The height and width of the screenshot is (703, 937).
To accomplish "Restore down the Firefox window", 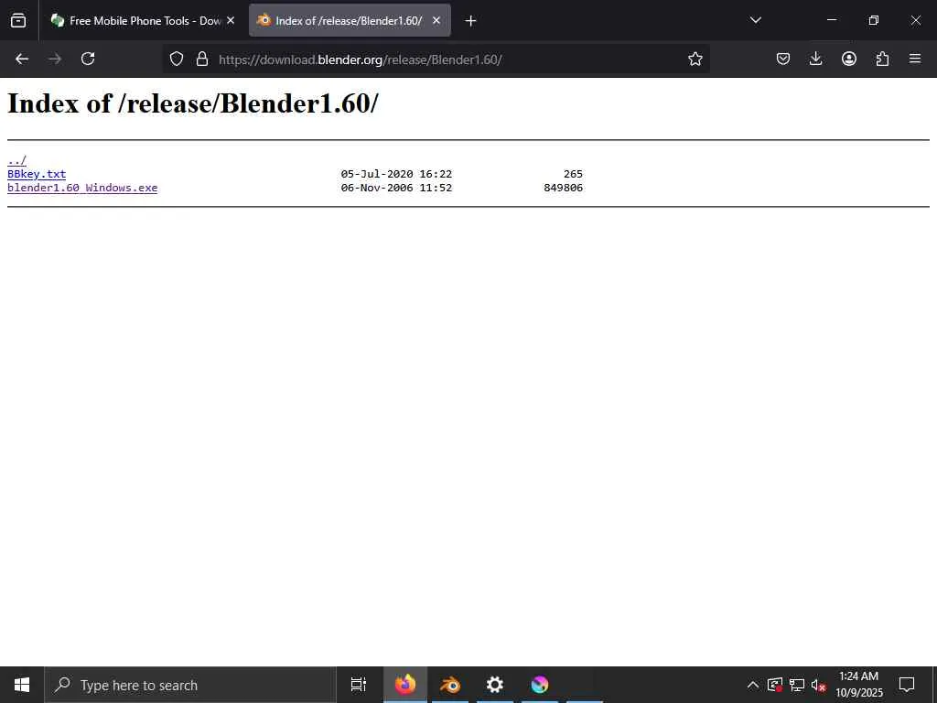I will (x=874, y=20).
